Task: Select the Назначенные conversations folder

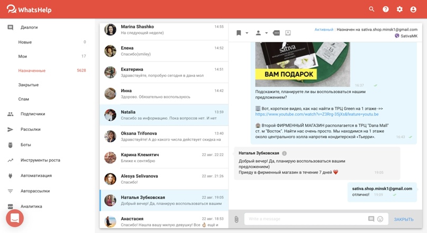Action: point(32,70)
